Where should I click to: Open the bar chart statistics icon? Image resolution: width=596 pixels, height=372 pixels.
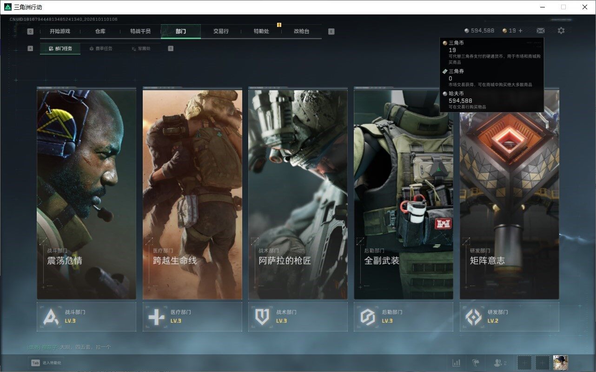click(457, 363)
